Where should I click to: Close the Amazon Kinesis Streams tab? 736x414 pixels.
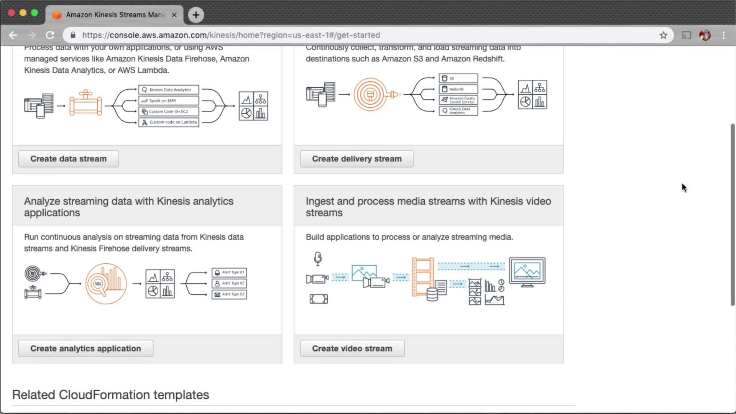[174, 15]
